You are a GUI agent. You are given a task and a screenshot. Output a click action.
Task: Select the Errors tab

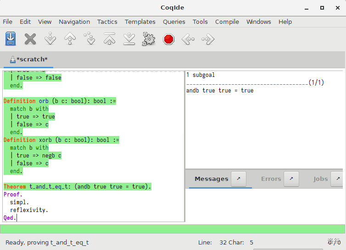pyautogui.click(x=271, y=179)
